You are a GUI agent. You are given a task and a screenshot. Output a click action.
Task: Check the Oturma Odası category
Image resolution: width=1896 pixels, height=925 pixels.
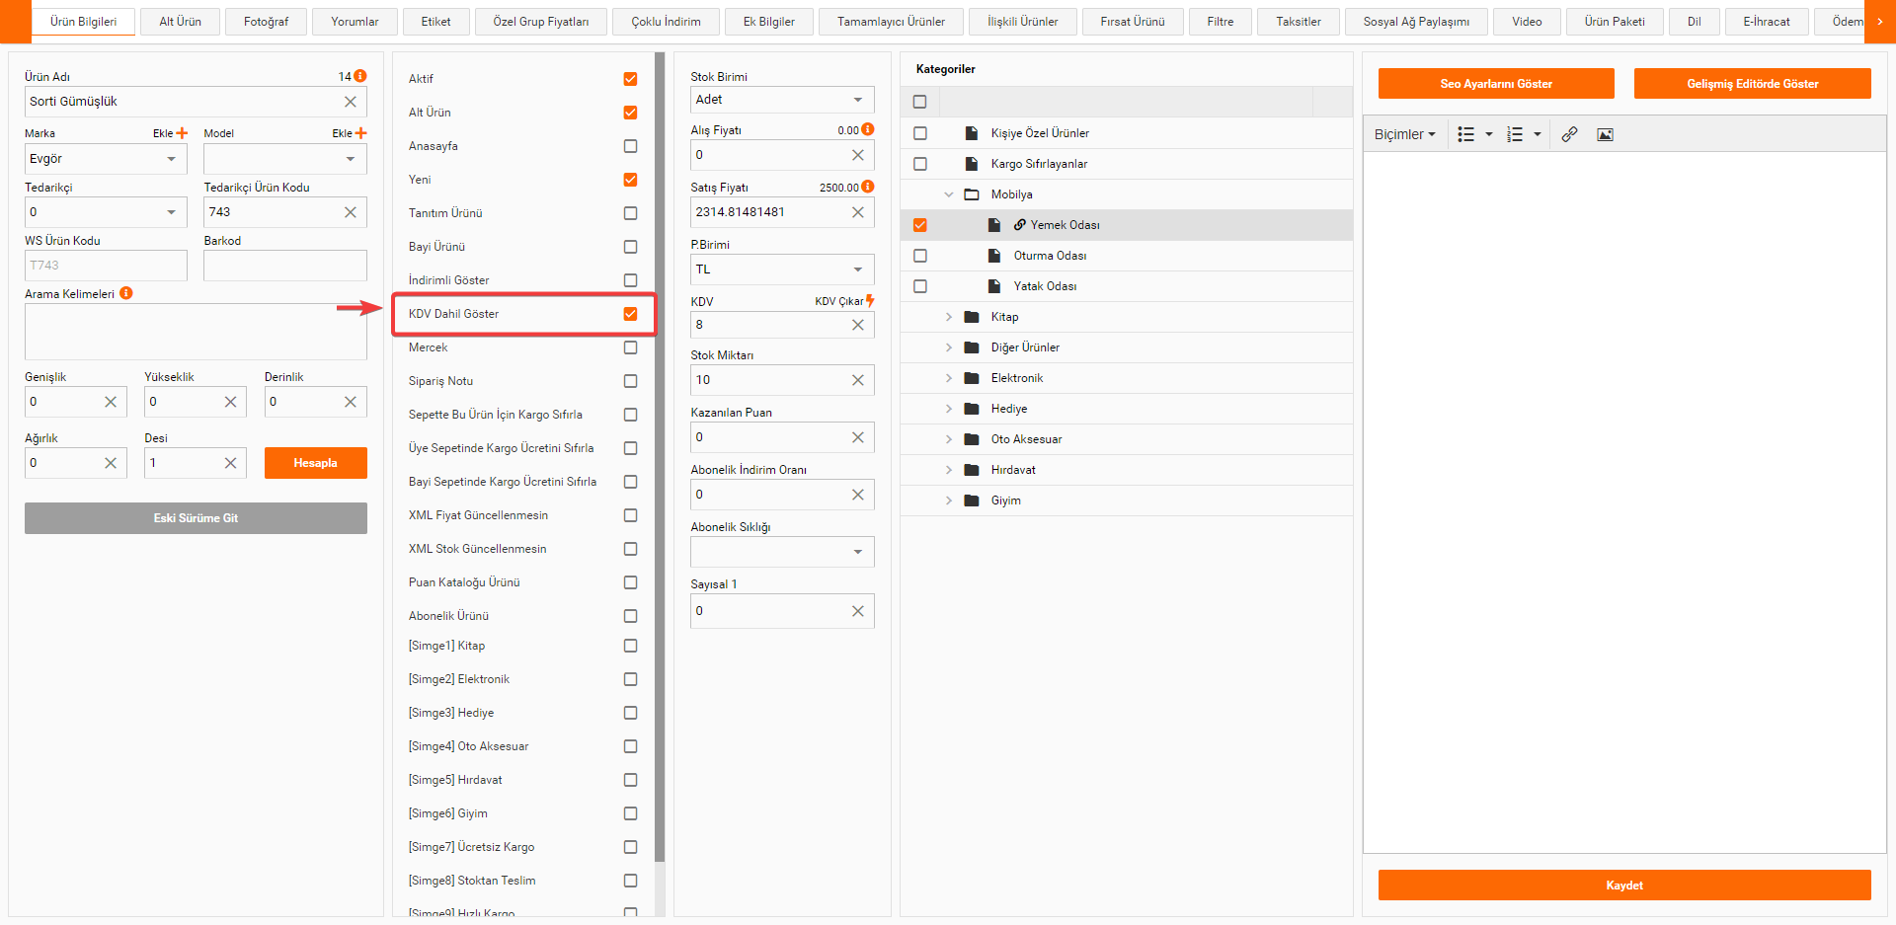(920, 256)
